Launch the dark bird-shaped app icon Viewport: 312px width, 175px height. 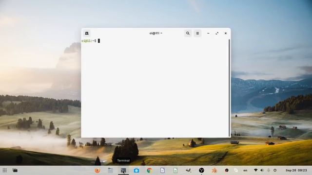(x=188, y=170)
